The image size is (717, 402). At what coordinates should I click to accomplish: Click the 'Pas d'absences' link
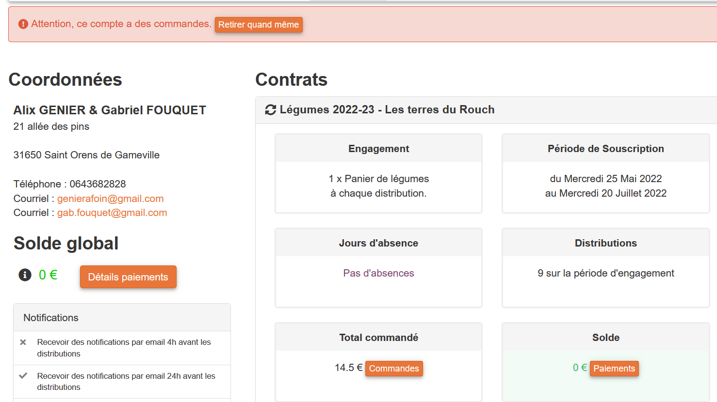coord(378,273)
